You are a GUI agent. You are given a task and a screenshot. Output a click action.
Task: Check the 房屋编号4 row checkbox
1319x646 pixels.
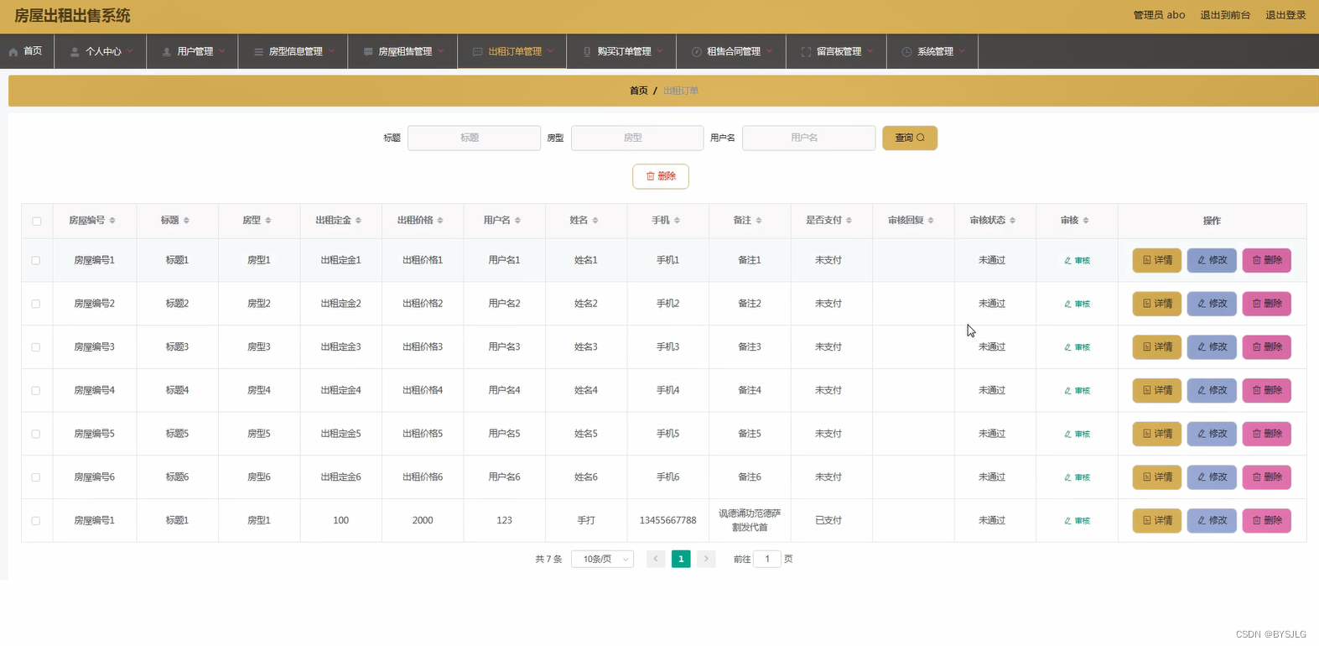pos(35,391)
